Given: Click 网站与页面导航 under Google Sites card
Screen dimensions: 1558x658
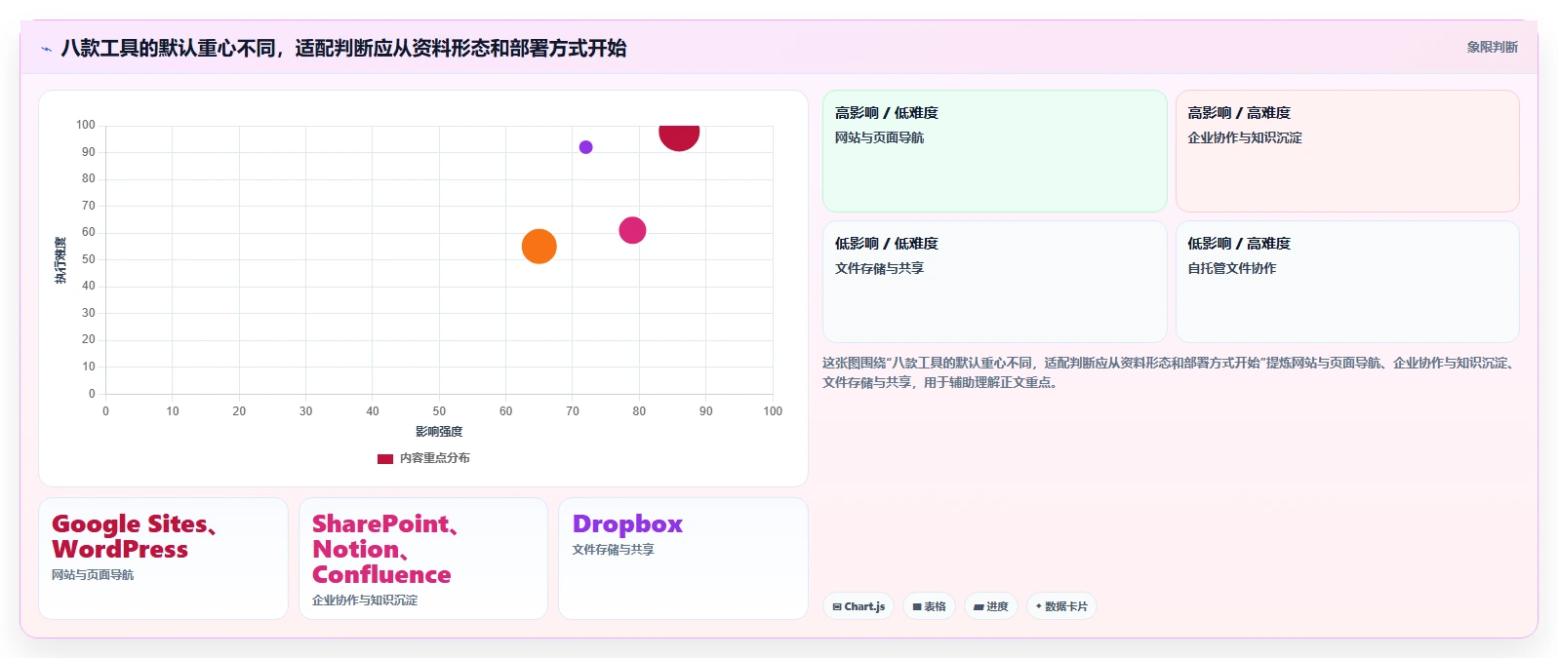Looking at the screenshot, I should point(93,575).
